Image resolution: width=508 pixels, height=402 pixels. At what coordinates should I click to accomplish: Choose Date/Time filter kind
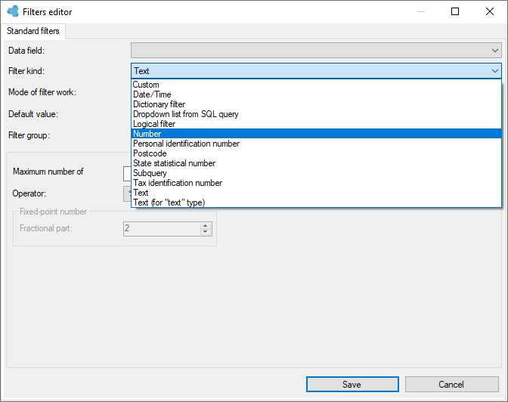pyautogui.click(x=316, y=94)
